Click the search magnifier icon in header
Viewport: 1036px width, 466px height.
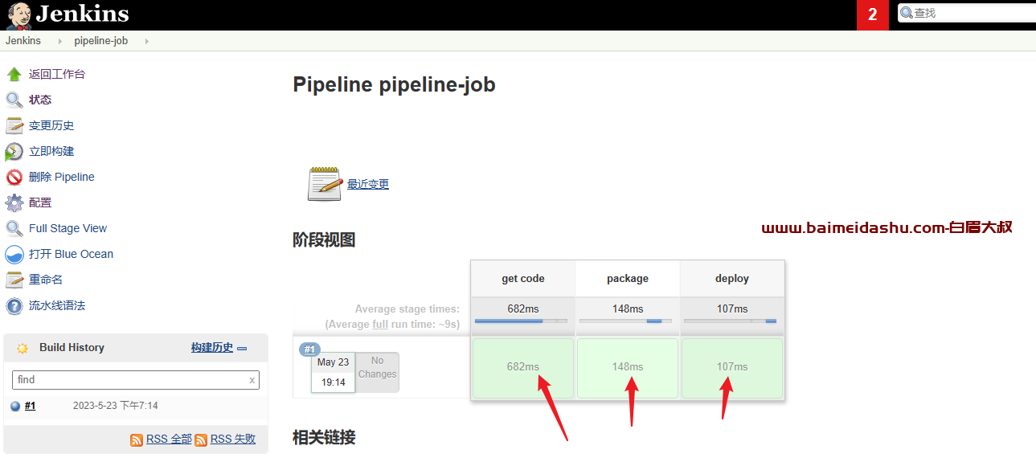(907, 13)
